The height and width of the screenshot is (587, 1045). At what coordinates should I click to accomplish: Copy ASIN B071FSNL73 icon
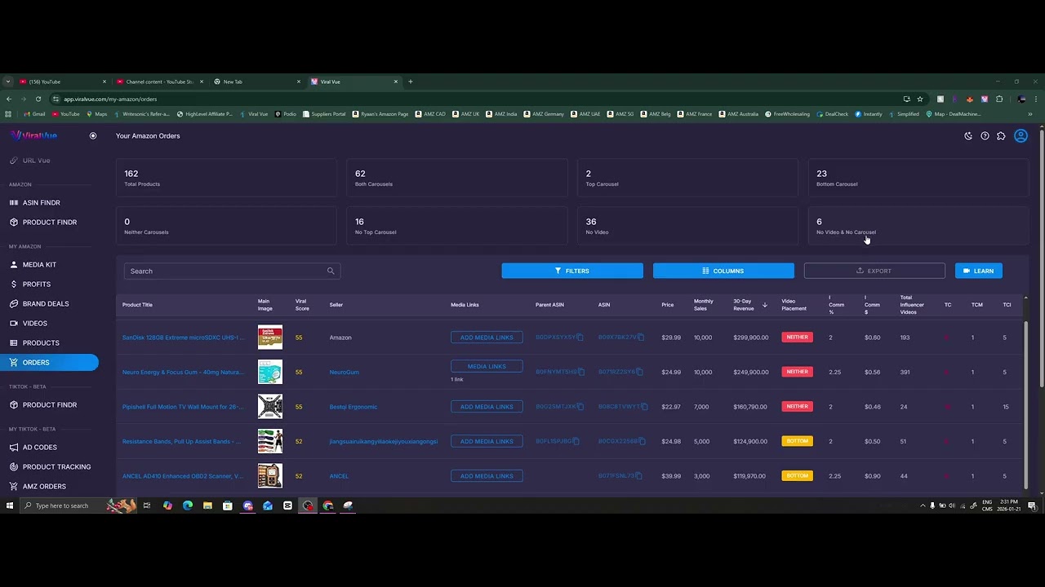click(638, 476)
